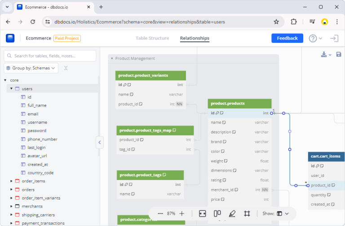Collapse the Product Management group
Screen dimensions: 345x226
point(112,59)
